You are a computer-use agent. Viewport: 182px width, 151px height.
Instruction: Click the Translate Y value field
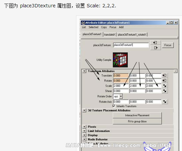tap(137, 75)
